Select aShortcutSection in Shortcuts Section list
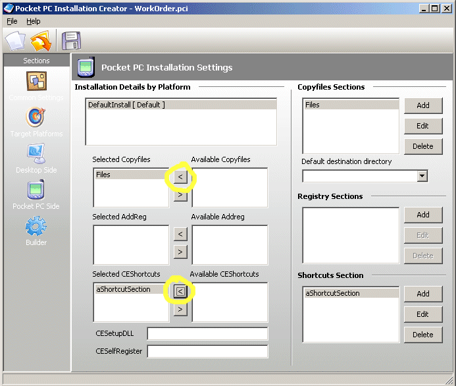This screenshot has width=456, height=386. (x=351, y=293)
